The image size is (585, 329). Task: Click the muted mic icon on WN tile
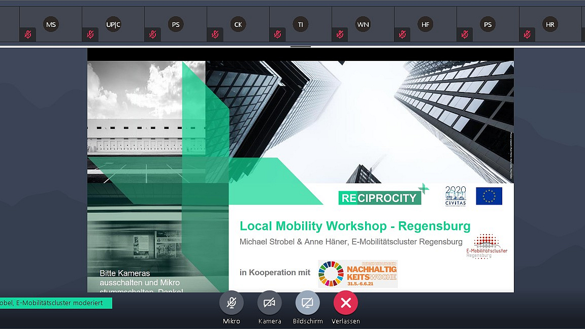340,35
